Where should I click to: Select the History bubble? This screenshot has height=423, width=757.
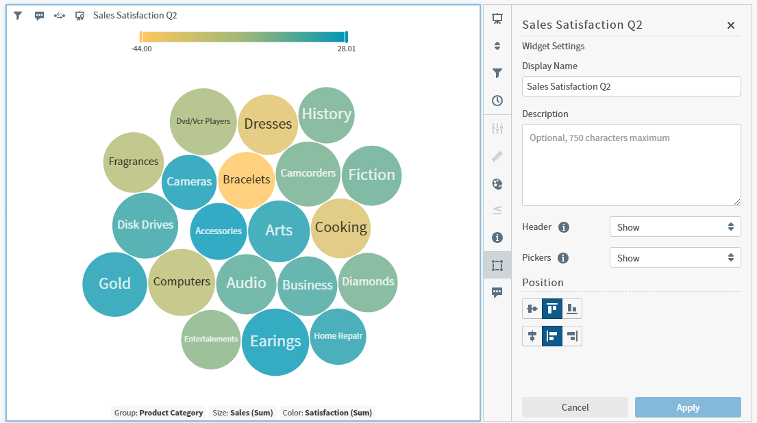[x=326, y=115]
